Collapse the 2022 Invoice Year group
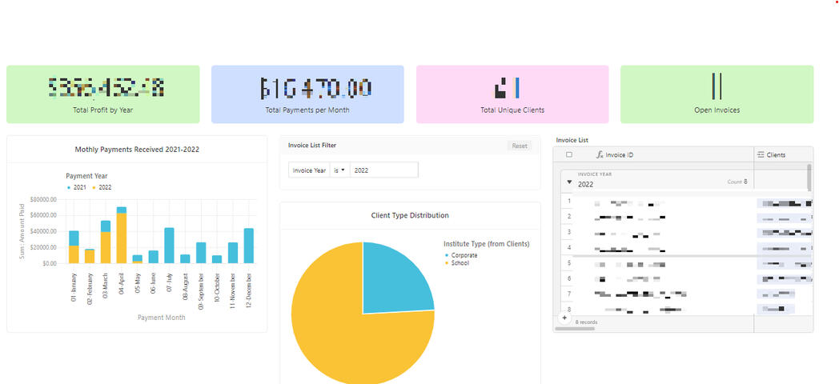Viewport: 839px width, 384px height. point(569,182)
